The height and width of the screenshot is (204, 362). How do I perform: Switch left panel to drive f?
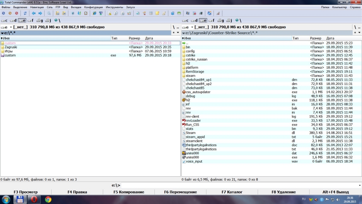[30, 20]
